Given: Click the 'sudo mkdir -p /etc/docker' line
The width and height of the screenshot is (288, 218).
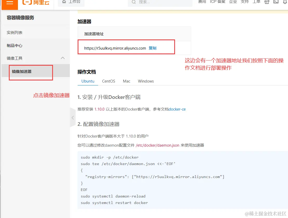Looking at the screenshot, I should [110, 157].
